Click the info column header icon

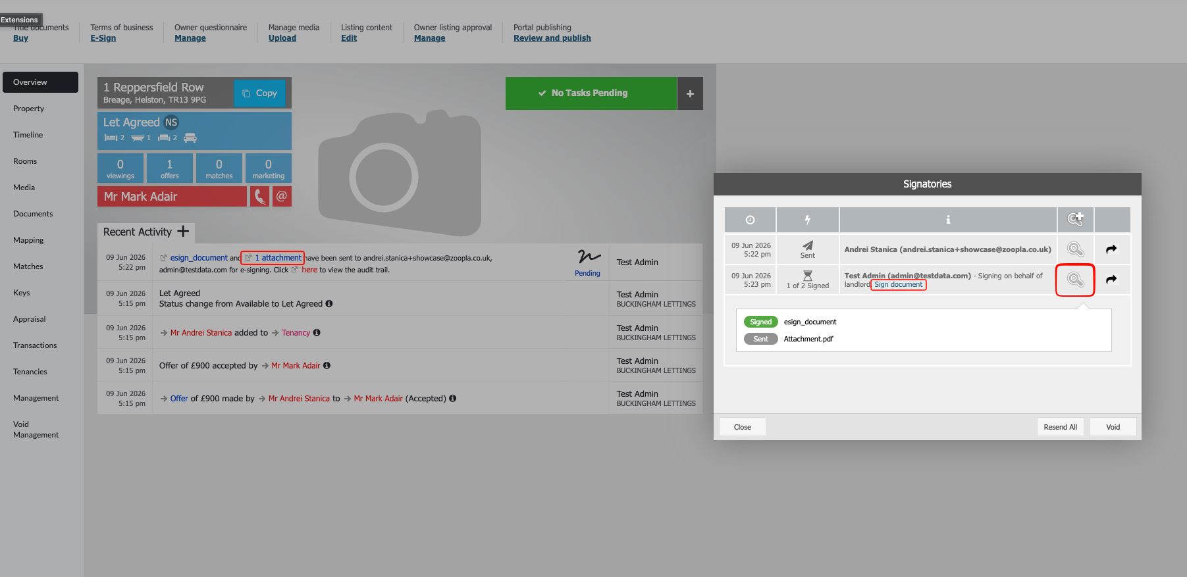[x=948, y=220]
